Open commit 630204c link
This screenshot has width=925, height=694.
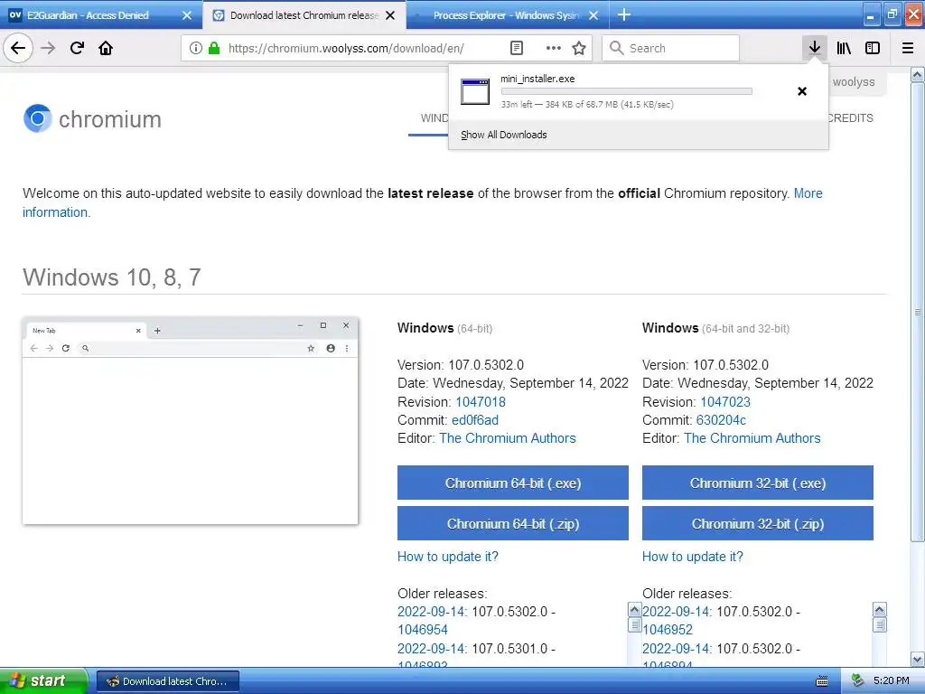click(x=721, y=420)
